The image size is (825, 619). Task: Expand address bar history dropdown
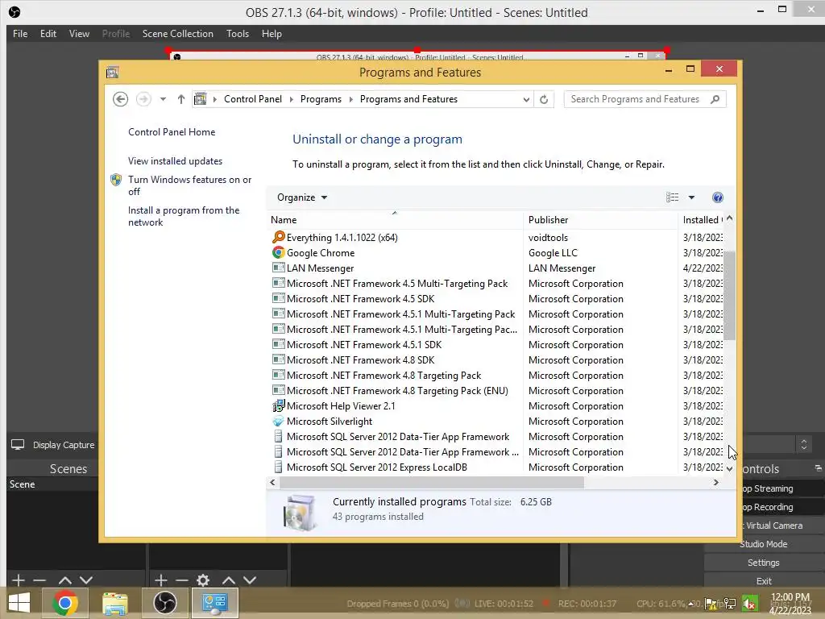tap(525, 99)
